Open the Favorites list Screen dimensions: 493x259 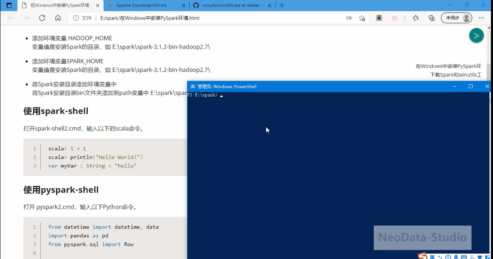pyautogui.click(x=416, y=18)
